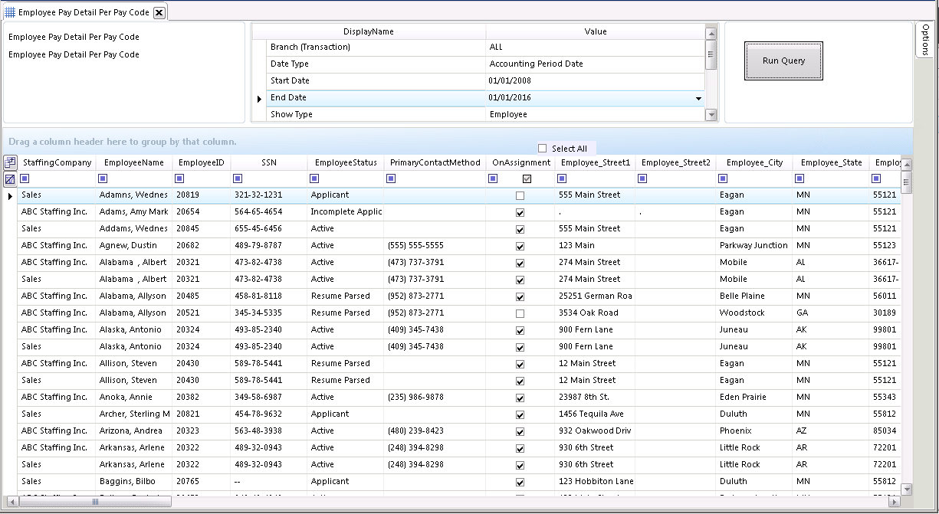The image size is (939, 514).
Task: Uncheck OnAssignment for Adams, Amy Mark row
Action: pyautogui.click(x=520, y=213)
